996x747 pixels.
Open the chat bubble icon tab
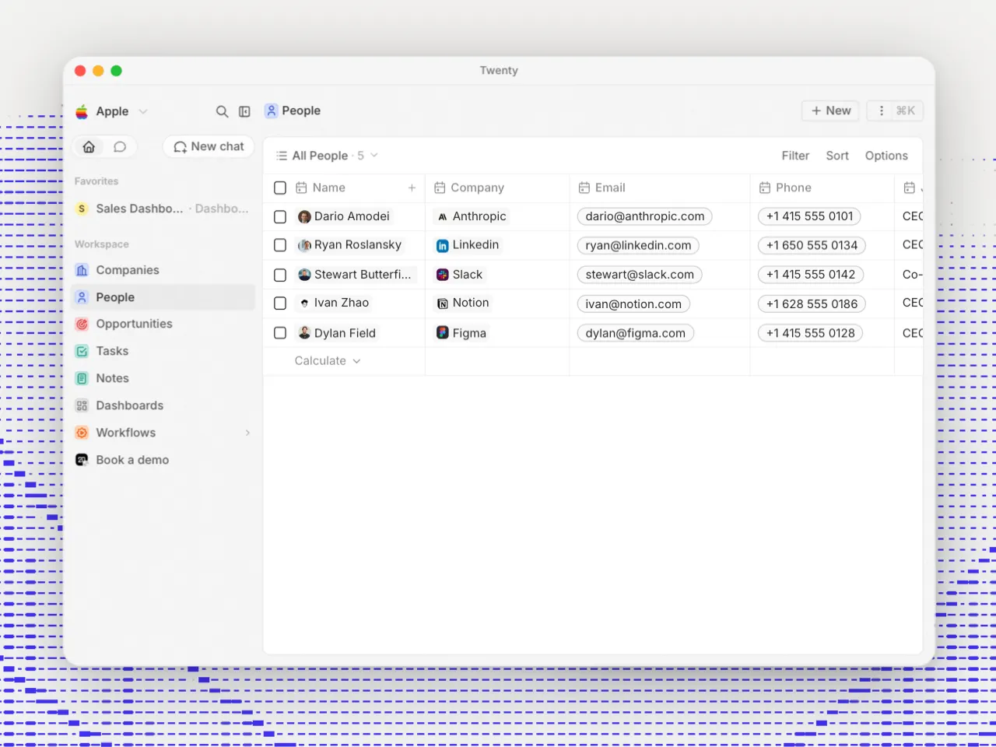120,146
